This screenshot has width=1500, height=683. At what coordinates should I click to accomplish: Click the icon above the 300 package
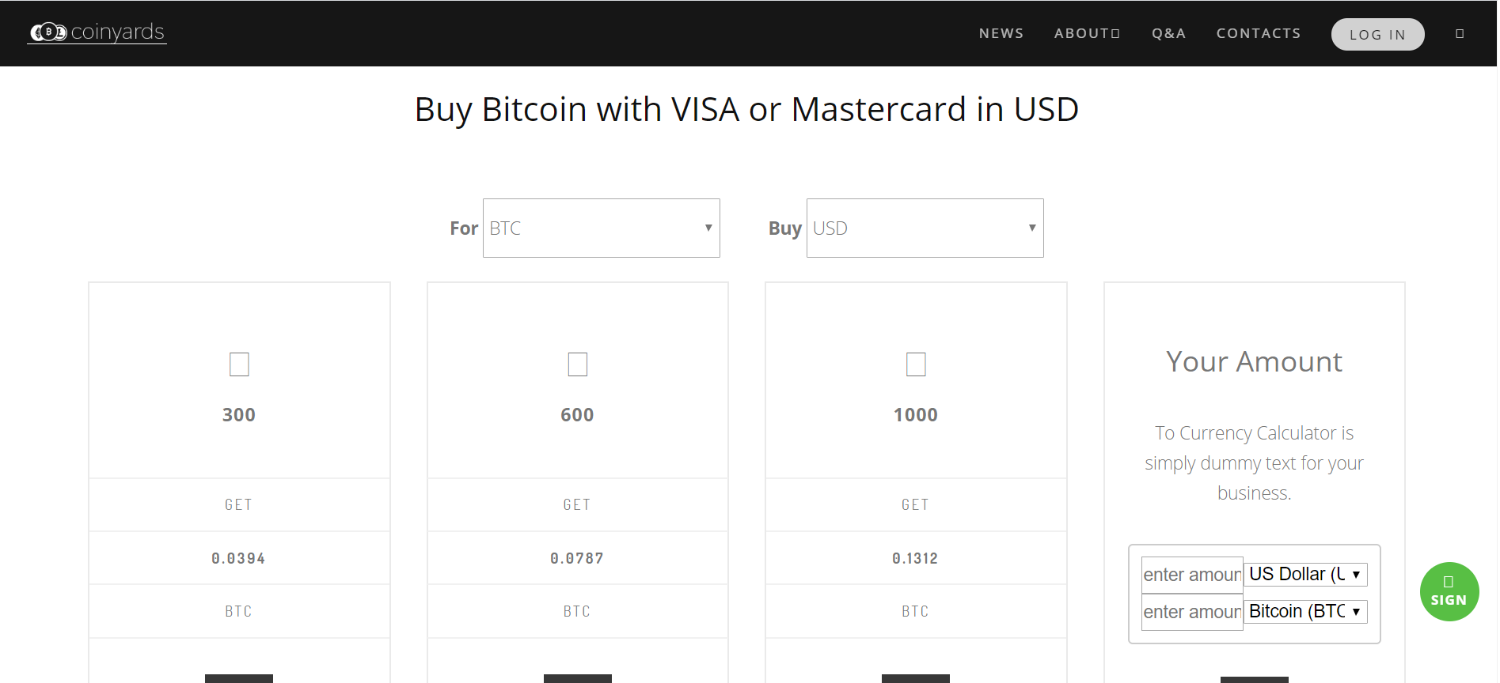[x=239, y=364]
